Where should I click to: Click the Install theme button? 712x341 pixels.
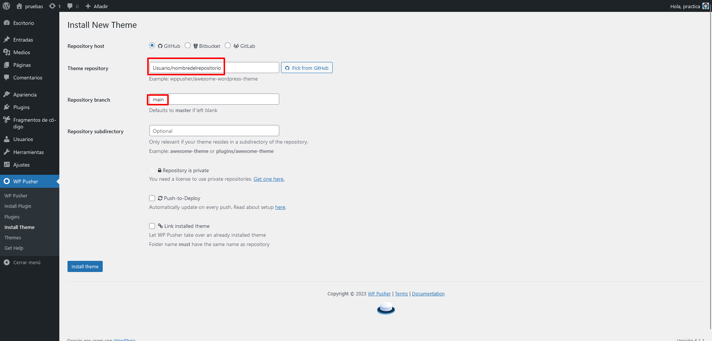pos(85,266)
